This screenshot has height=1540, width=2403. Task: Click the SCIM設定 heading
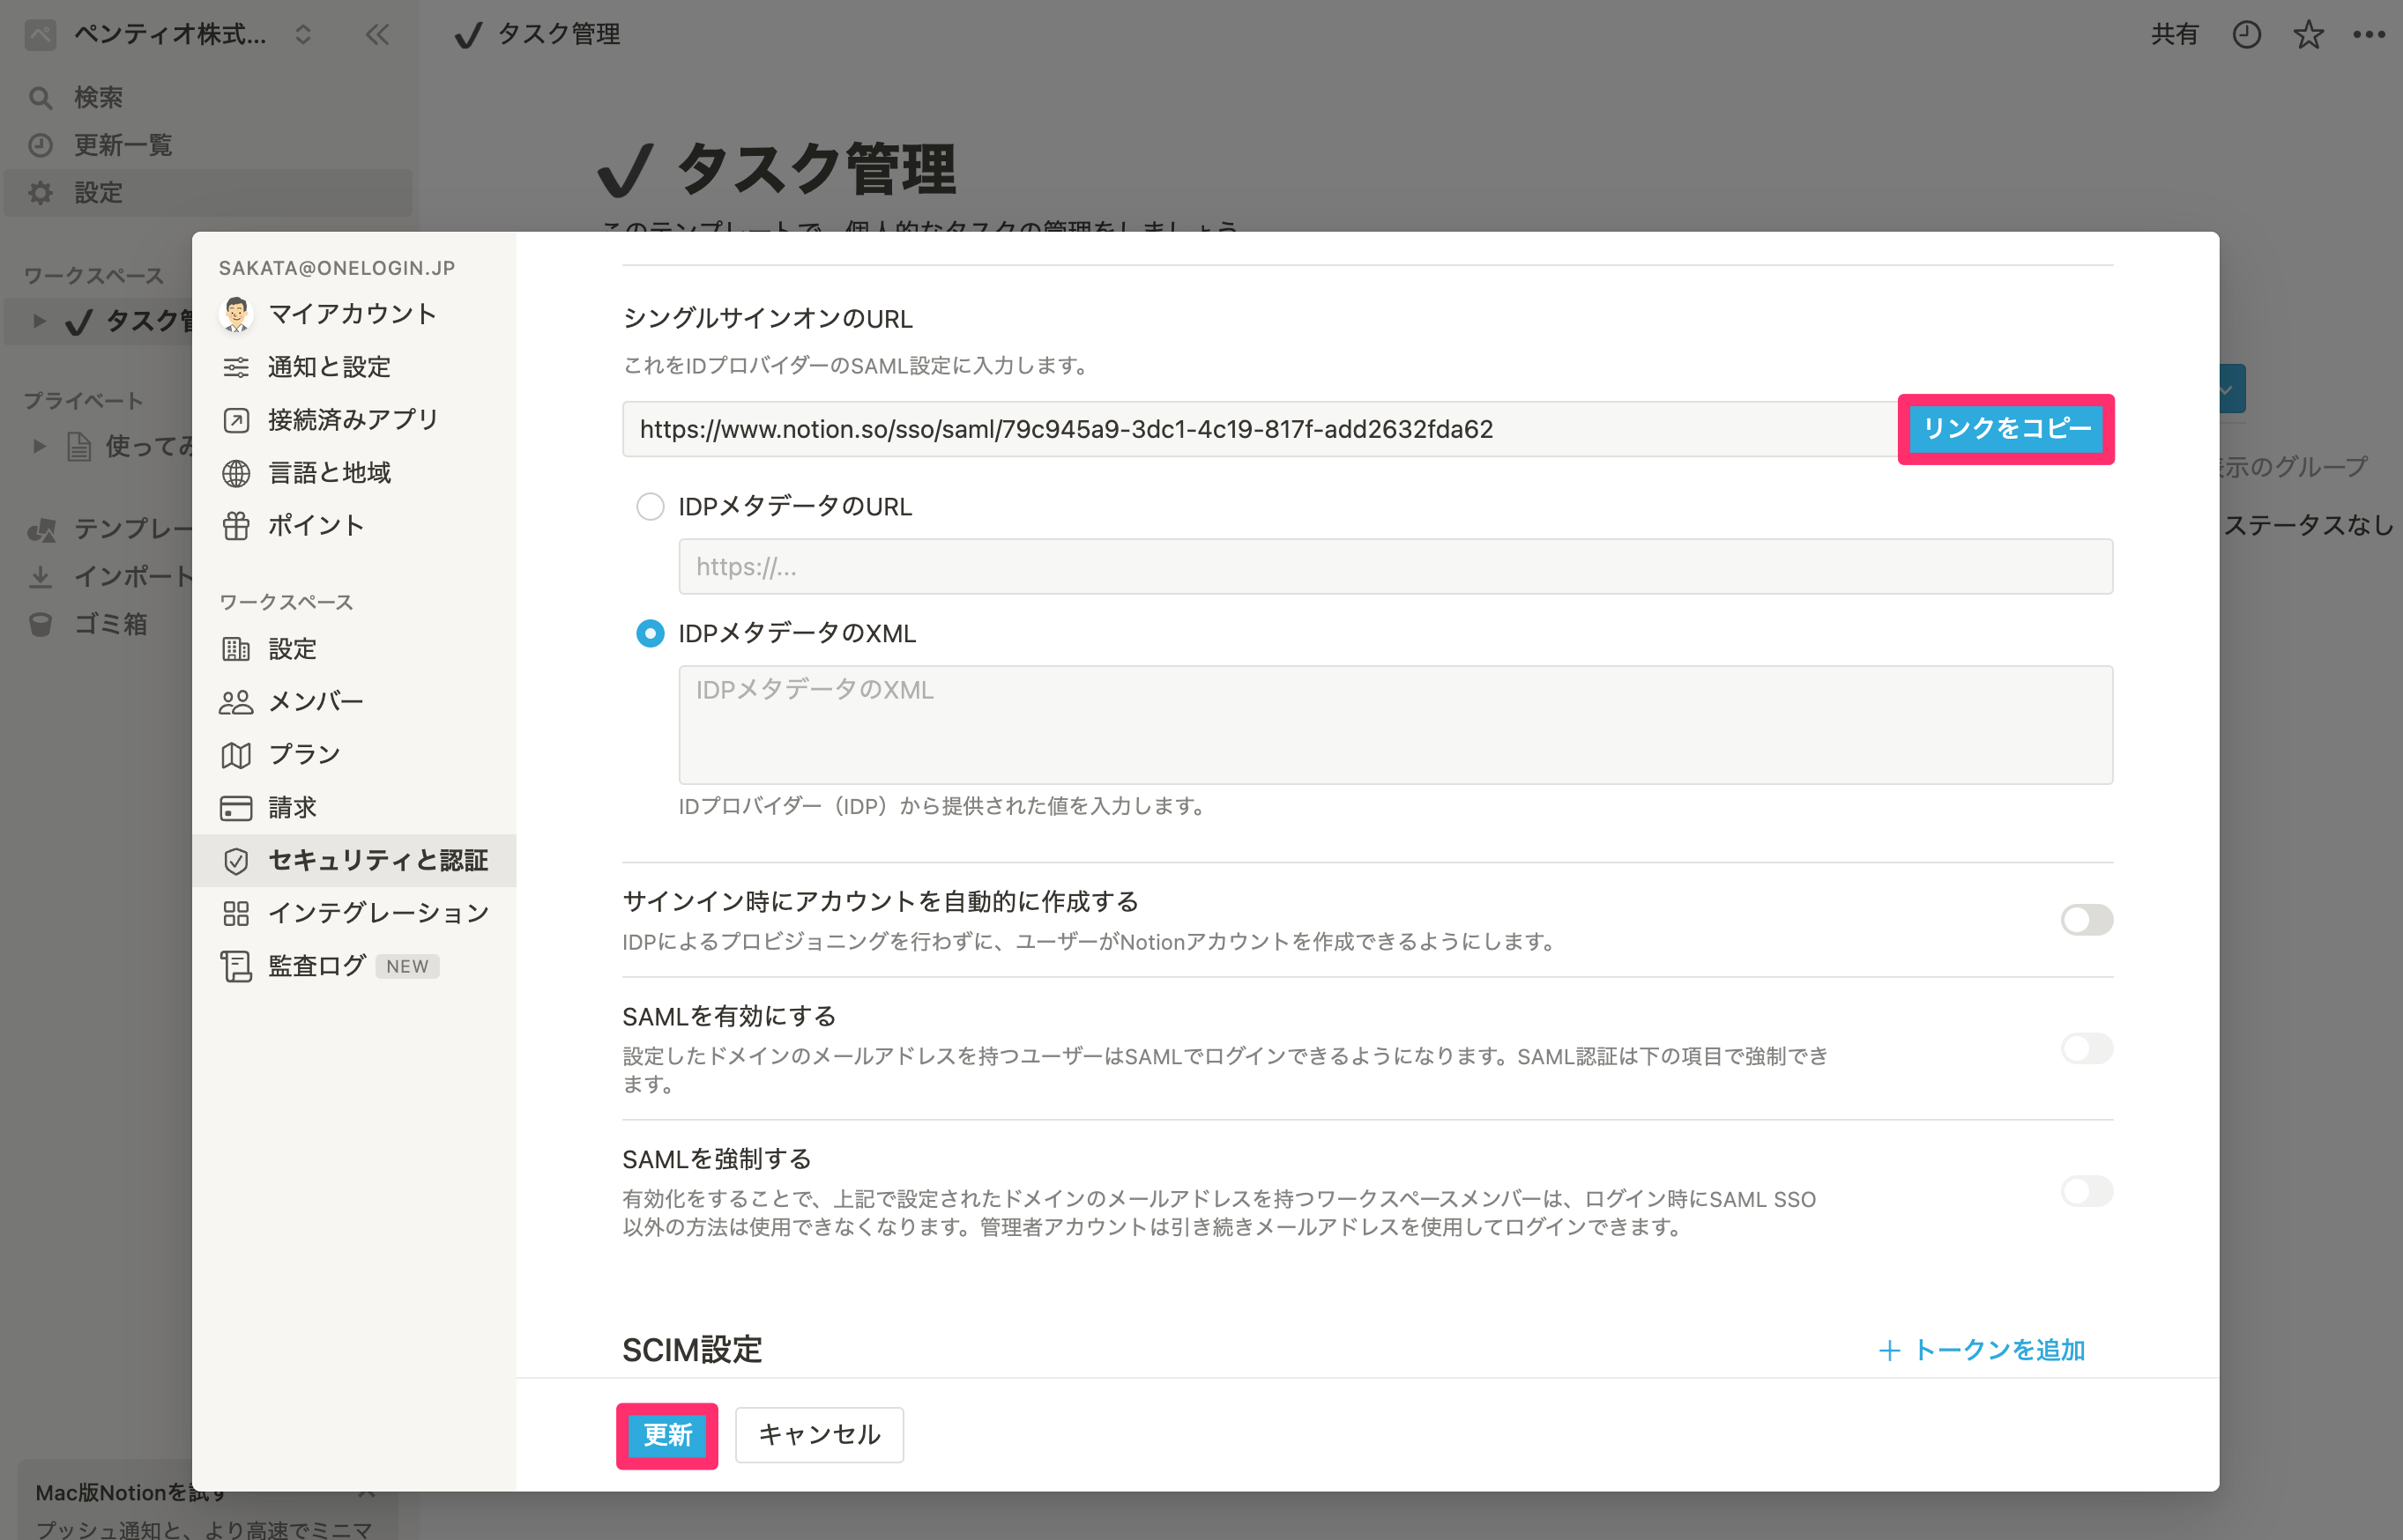pos(692,1351)
